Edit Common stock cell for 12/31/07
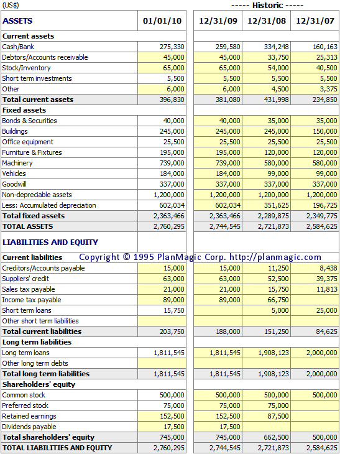Screen dimensions: 340x454 pyautogui.click(x=315, y=395)
